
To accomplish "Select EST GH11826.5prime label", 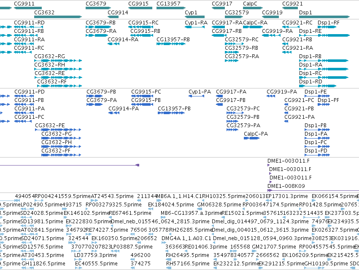I will tap(43, 263).
